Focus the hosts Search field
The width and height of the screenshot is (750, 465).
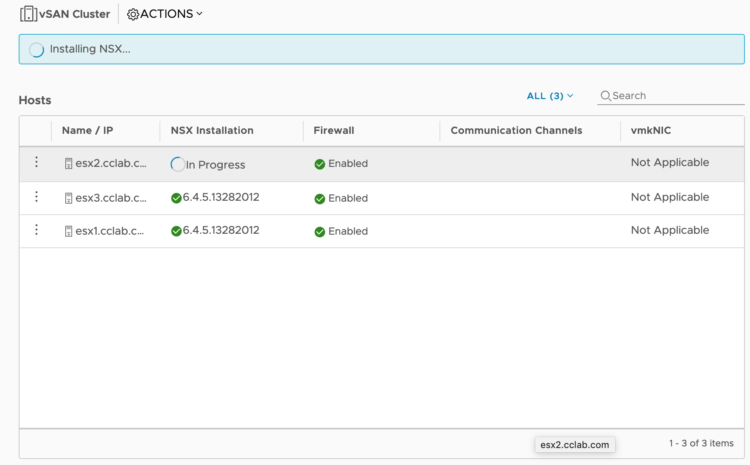click(x=671, y=96)
